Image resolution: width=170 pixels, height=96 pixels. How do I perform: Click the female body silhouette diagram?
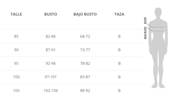click(158, 48)
